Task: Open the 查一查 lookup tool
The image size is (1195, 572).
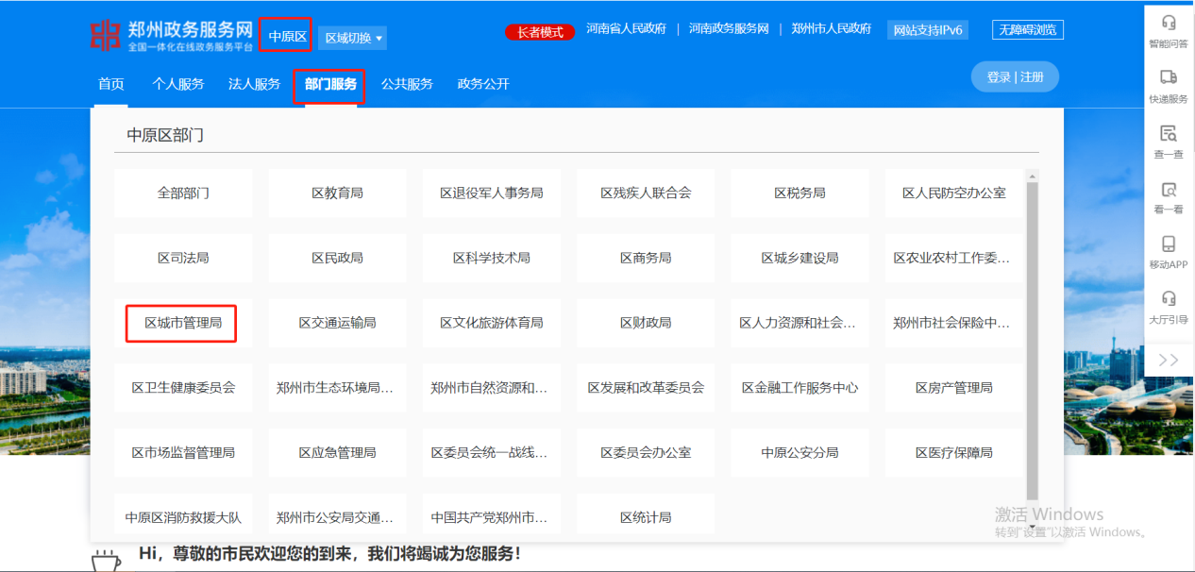Action: 1169,142
